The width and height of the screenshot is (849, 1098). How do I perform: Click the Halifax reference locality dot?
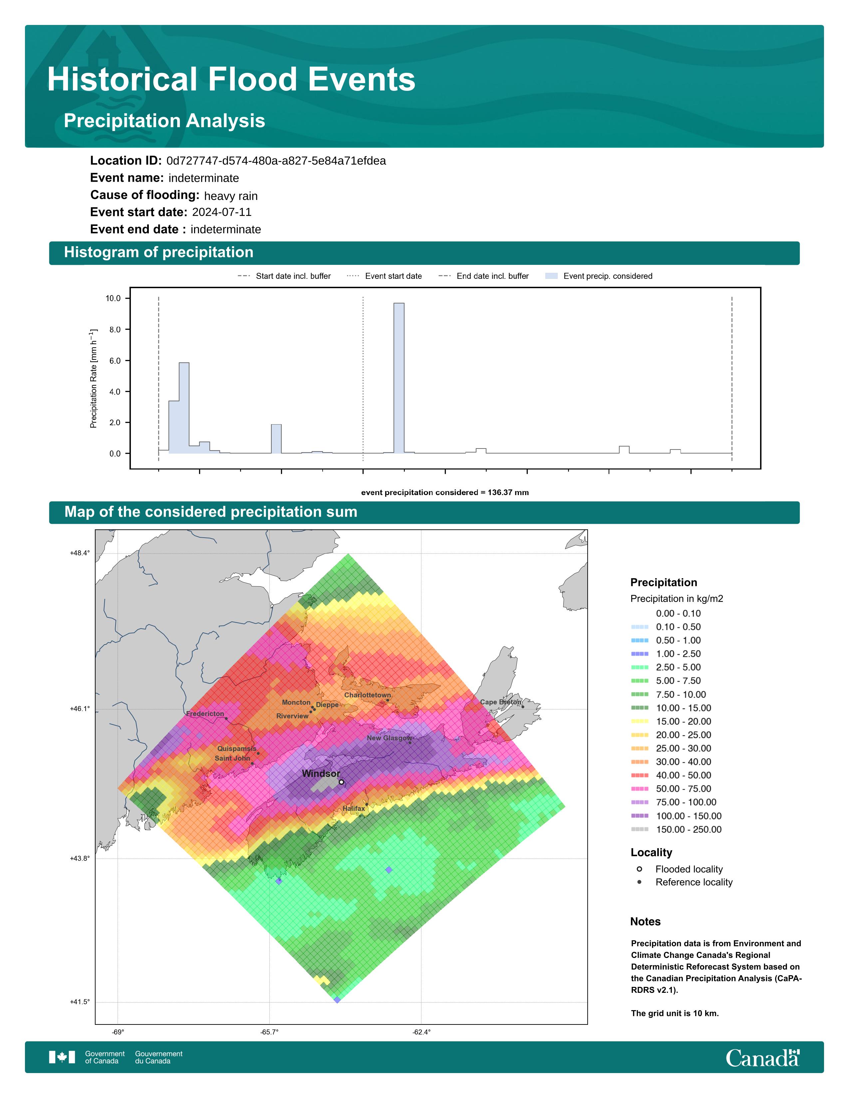[x=367, y=805]
